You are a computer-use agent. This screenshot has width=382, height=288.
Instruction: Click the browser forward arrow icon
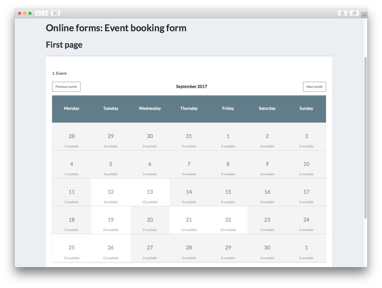pos(45,13)
